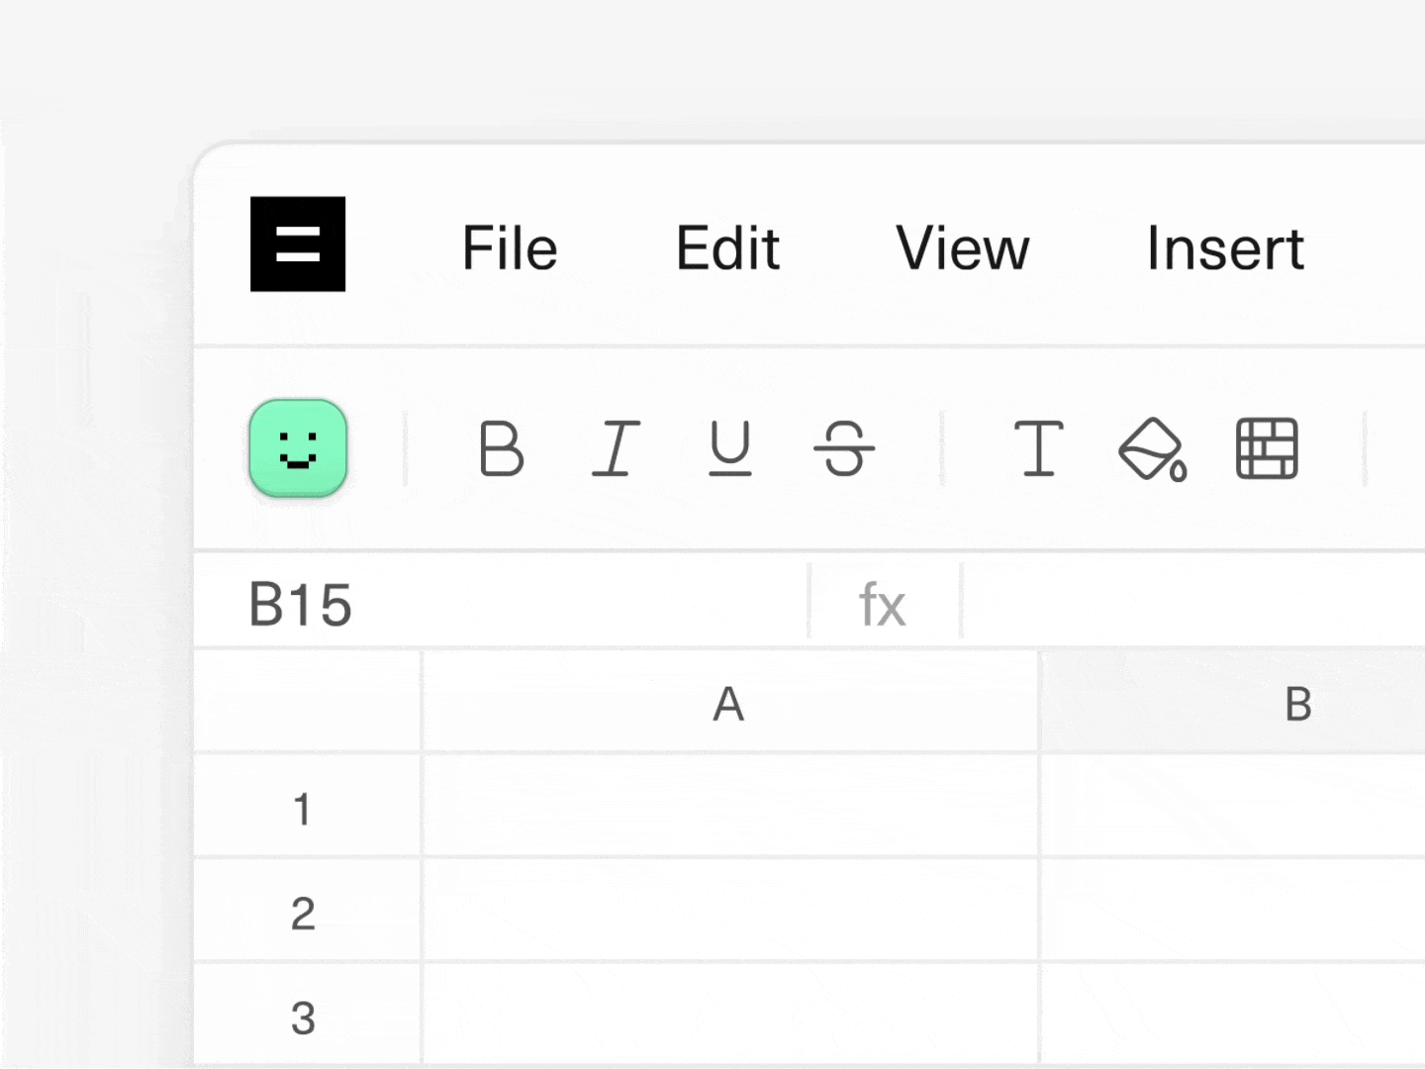The image size is (1425, 1069).
Task: Open the Edit menu
Action: click(727, 247)
